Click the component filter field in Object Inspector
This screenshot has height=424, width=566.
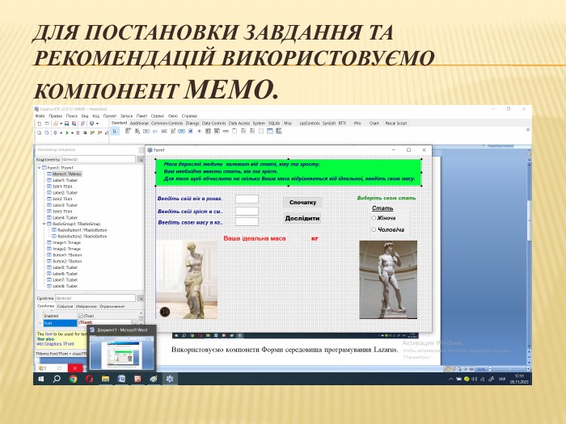98,159
